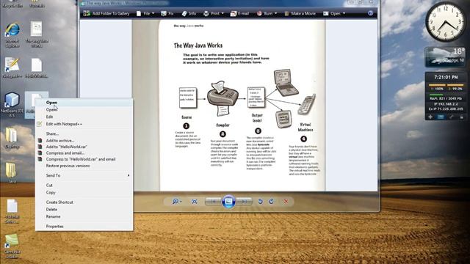Choose Edit in the context menu

click(x=84, y=117)
